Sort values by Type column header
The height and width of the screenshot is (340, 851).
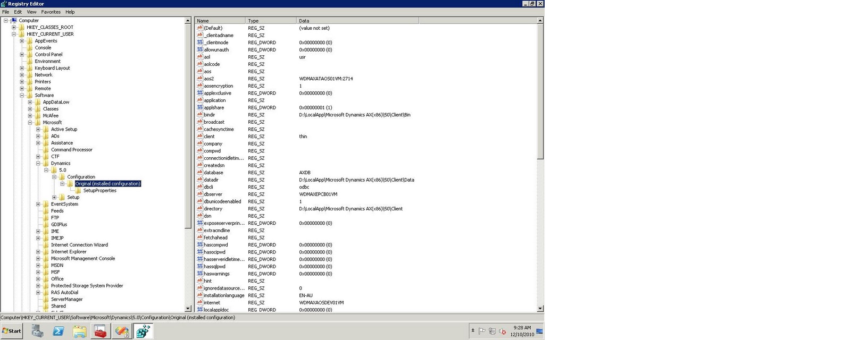pos(271,21)
